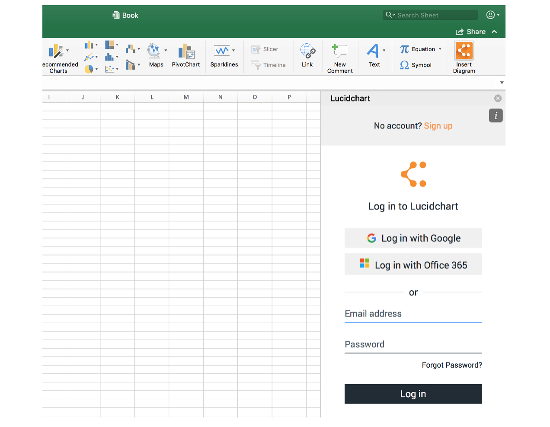The width and height of the screenshot is (550, 427).
Task: Add a New Comment
Action: [340, 58]
